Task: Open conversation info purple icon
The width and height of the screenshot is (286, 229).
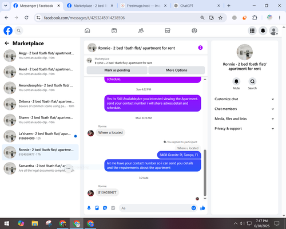Action: [x=200, y=48]
